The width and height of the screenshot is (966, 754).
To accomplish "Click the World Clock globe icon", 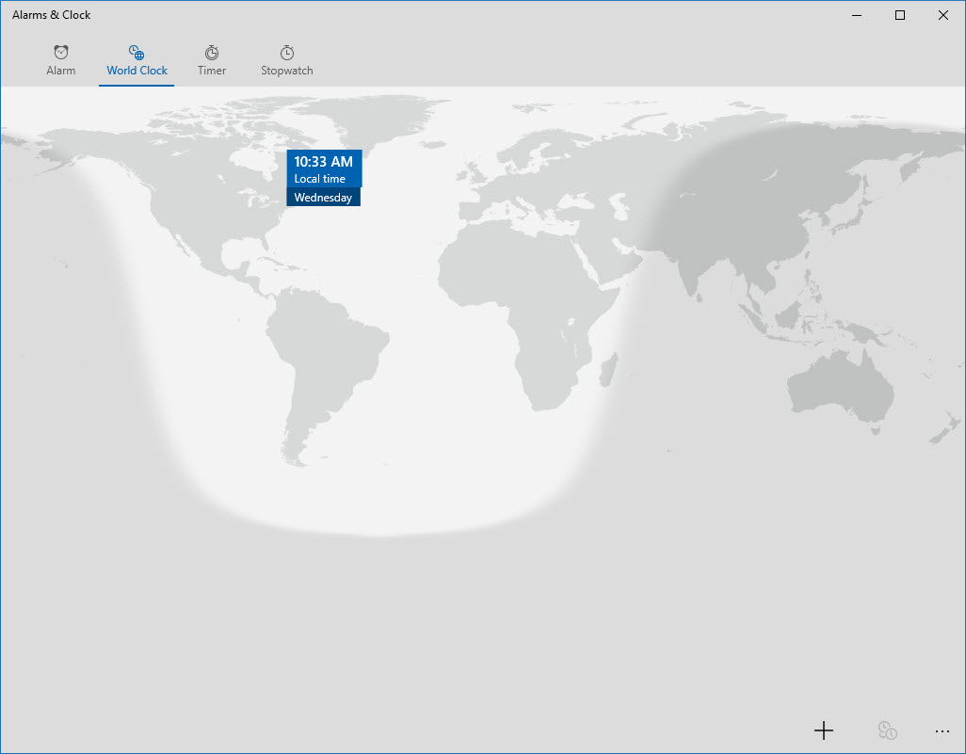I will [x=137, y=53].
